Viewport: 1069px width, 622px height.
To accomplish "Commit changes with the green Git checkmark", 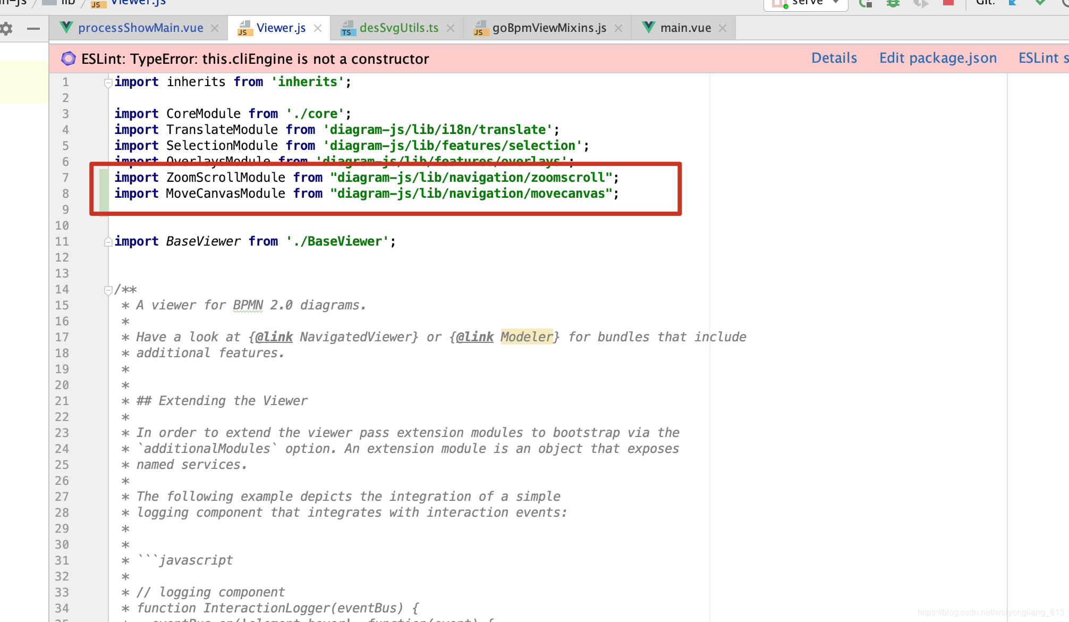I will tap(1040, 3).
